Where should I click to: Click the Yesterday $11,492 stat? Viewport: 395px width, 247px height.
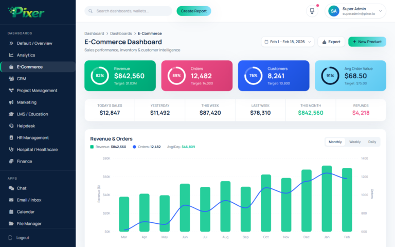(160, 110)
